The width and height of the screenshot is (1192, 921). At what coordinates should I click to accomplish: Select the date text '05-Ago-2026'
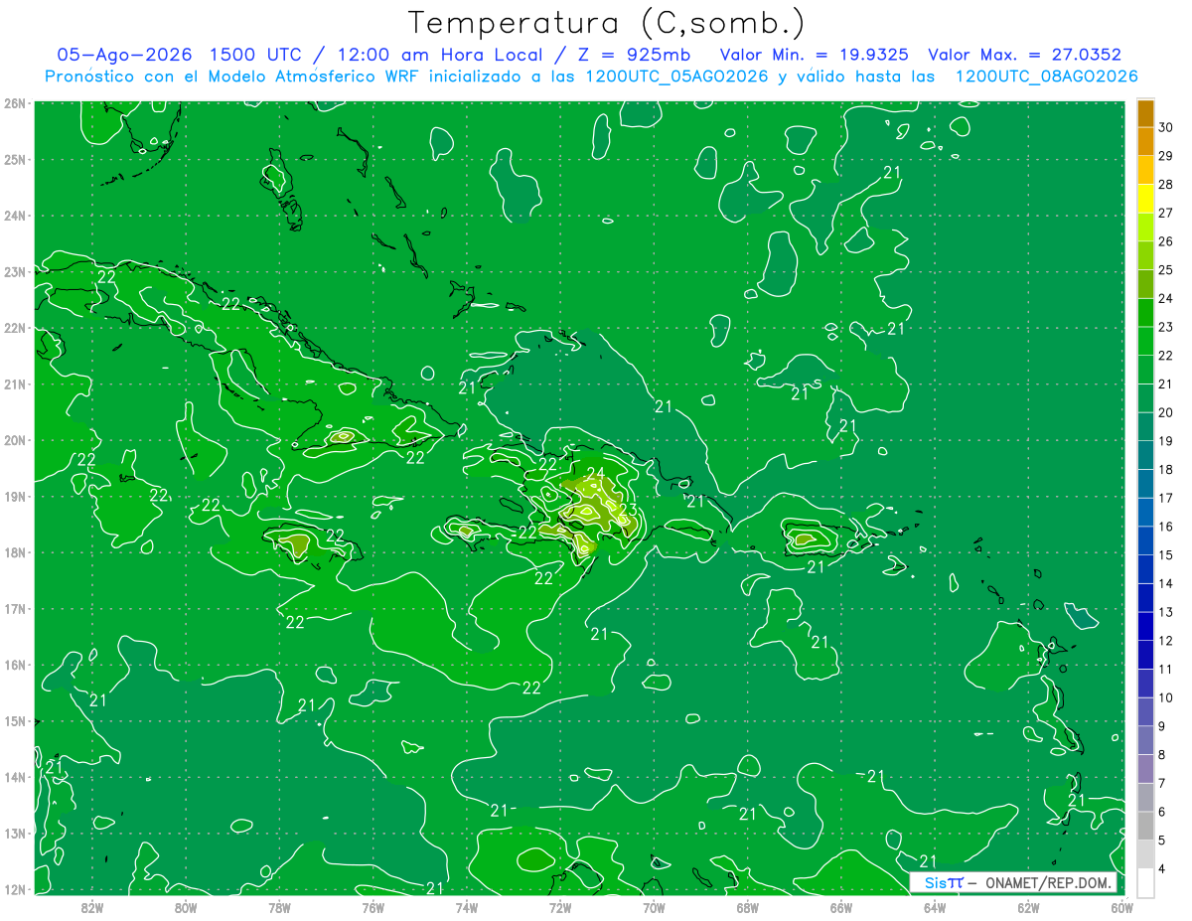click(123, 55)
